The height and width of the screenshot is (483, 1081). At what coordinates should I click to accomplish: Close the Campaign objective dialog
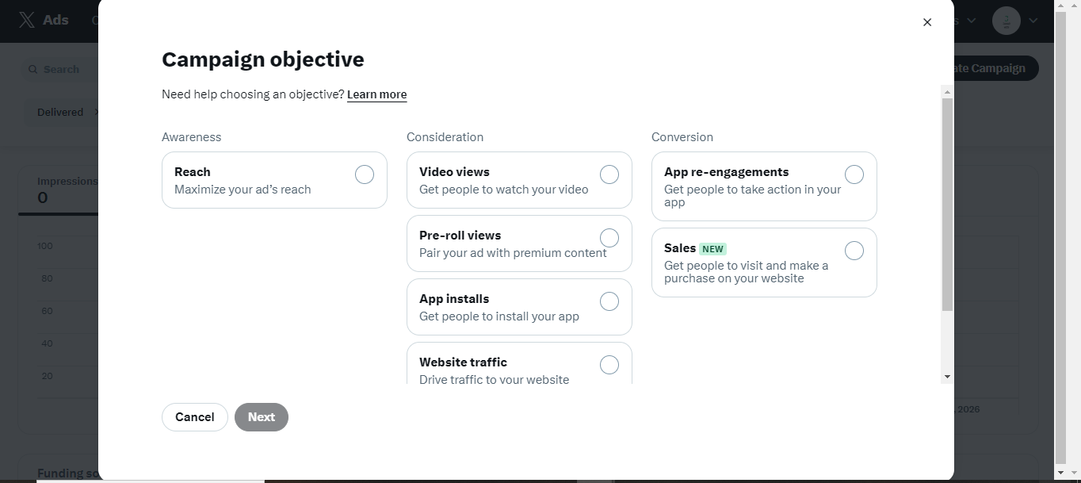click(x=927, y=22)
